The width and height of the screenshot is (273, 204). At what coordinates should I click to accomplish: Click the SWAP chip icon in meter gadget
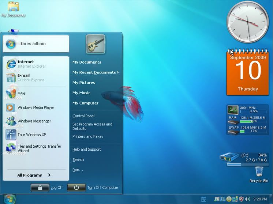[x=233, y=133]
